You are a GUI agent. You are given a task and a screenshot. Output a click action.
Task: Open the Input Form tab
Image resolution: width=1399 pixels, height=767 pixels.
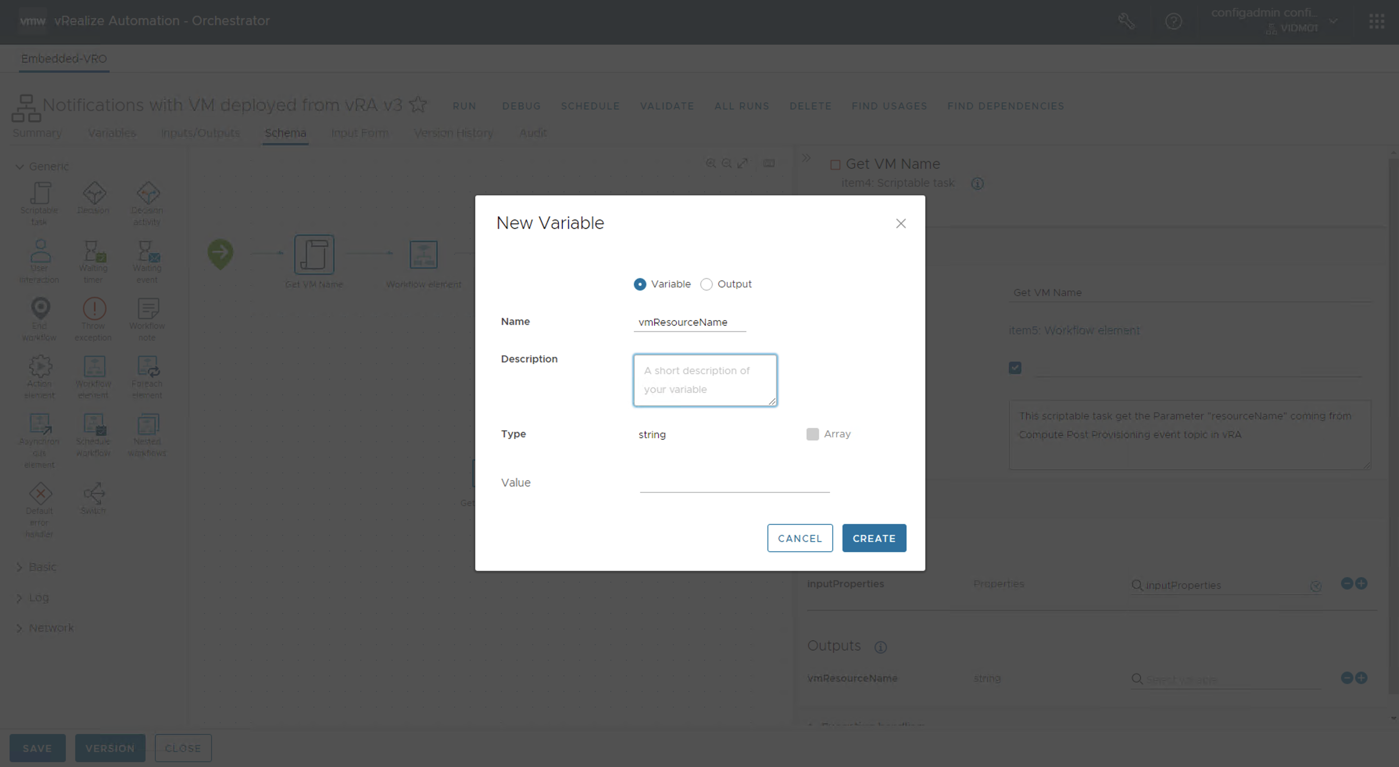click(x=360, y=133)
